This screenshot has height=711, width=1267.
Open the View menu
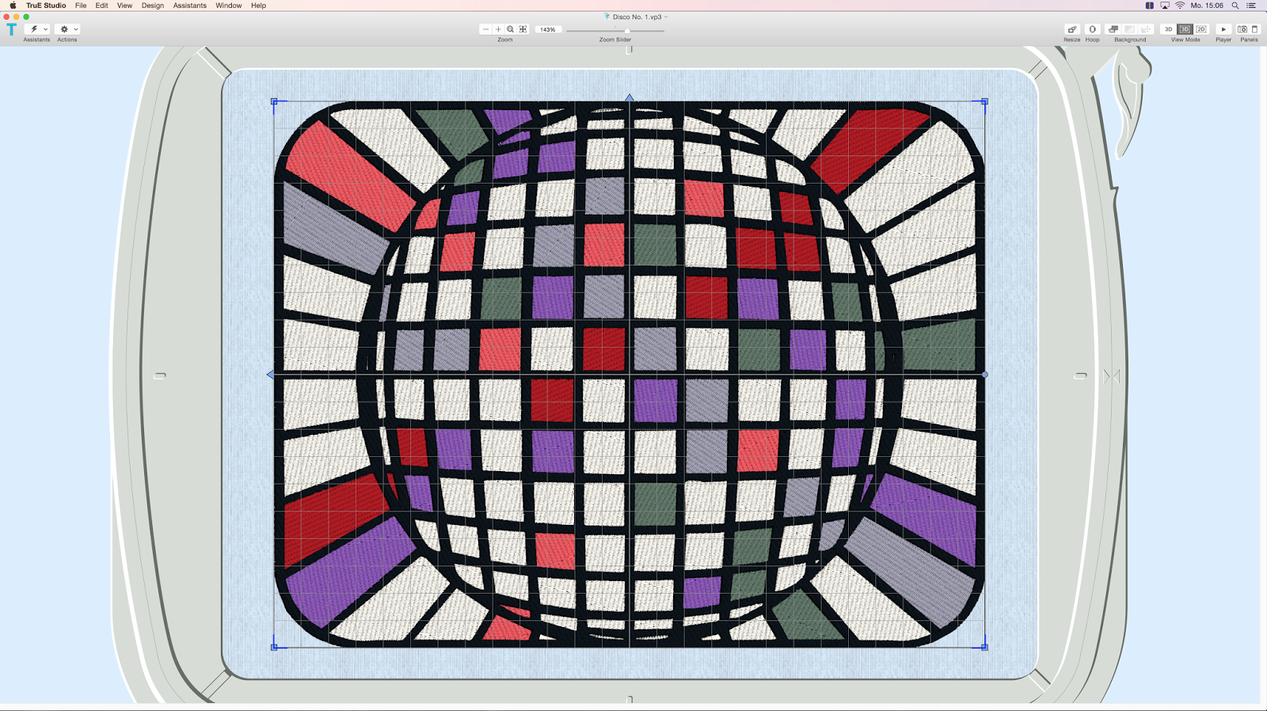124,6
